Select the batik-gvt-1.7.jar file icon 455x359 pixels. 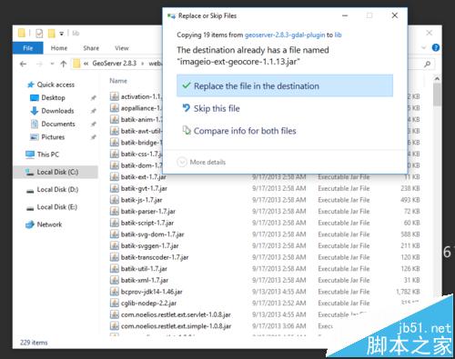click(x=115, y=188)
